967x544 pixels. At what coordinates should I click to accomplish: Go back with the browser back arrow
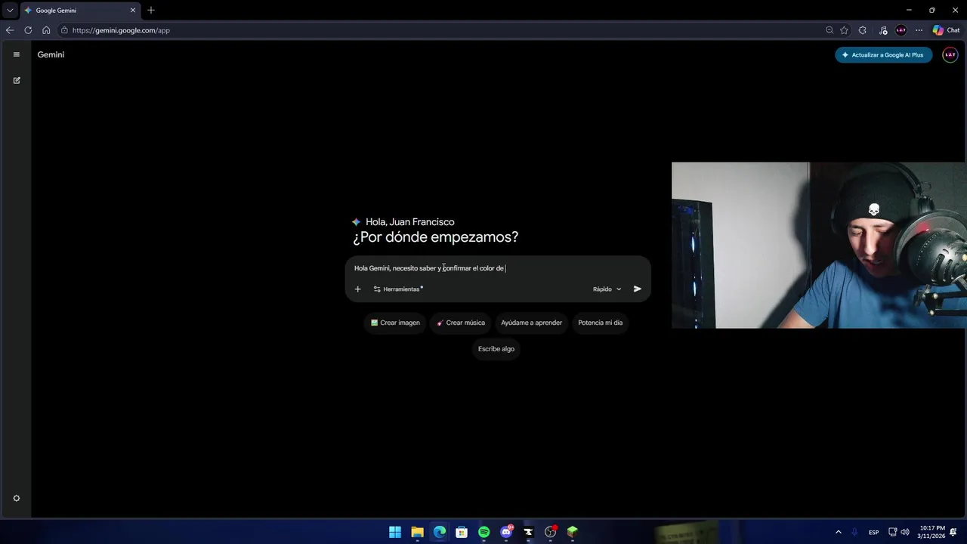[10, 30]
